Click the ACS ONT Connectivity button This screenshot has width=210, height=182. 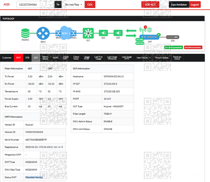pyautogui.click(x=173, y=47)
